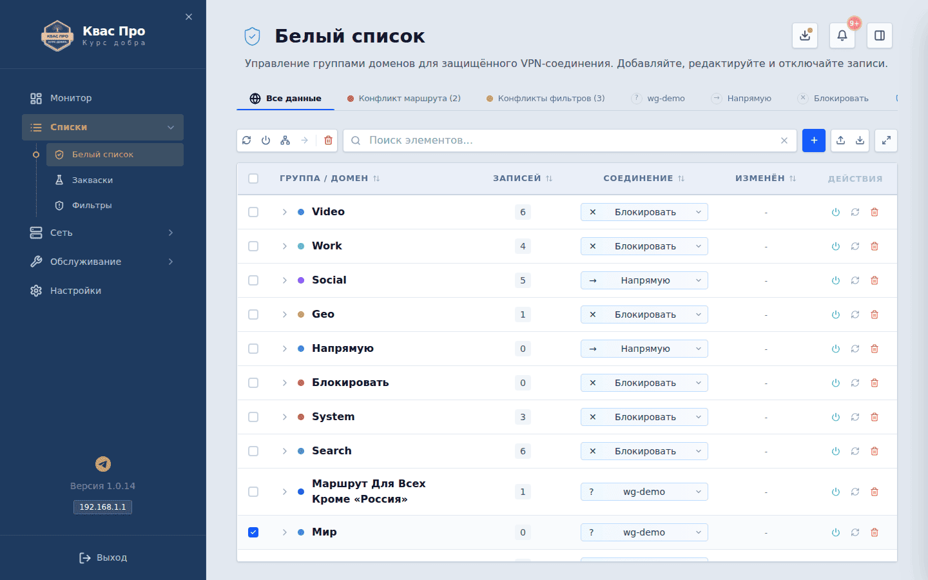Uncheck the Мир row checkbox
Viewport: 928px width, 580px height.
(253, 532)
